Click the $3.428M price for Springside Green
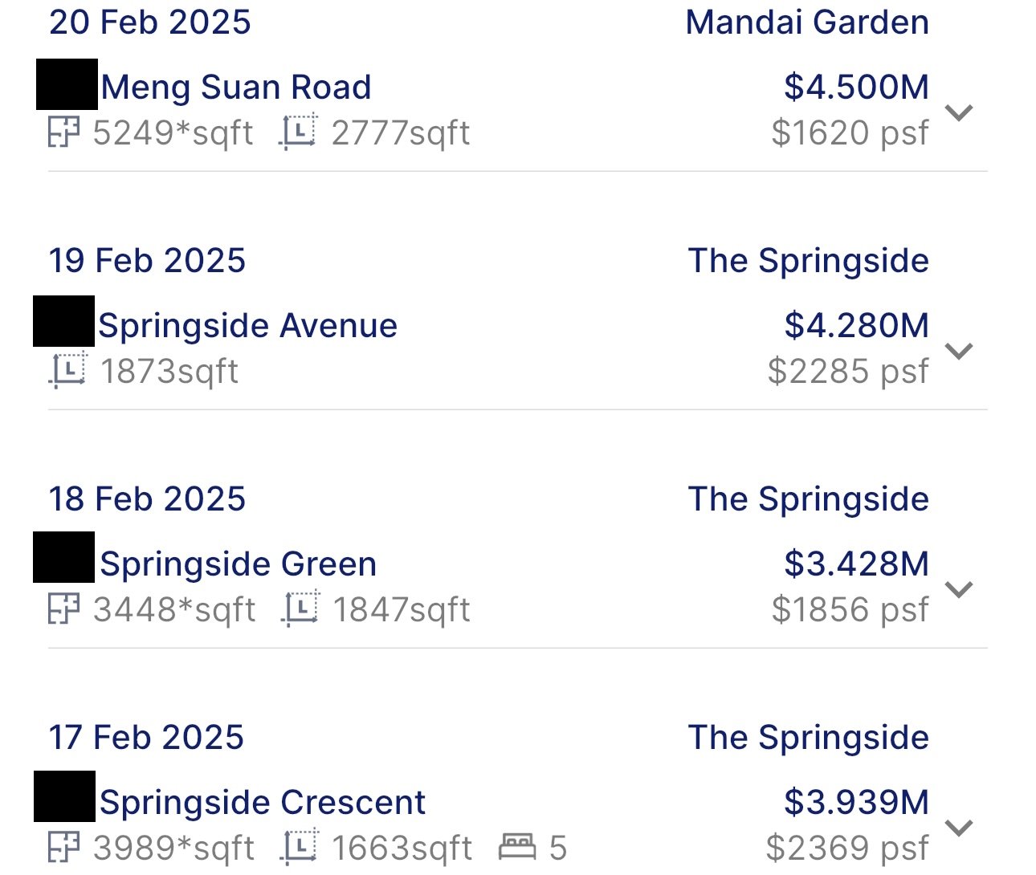The width and height of the screenshot is (1036, 875). click(856, 564)
